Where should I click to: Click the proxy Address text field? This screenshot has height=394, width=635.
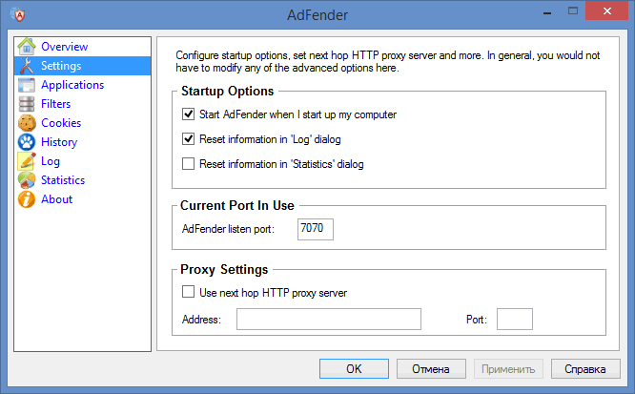pos(328,319)
